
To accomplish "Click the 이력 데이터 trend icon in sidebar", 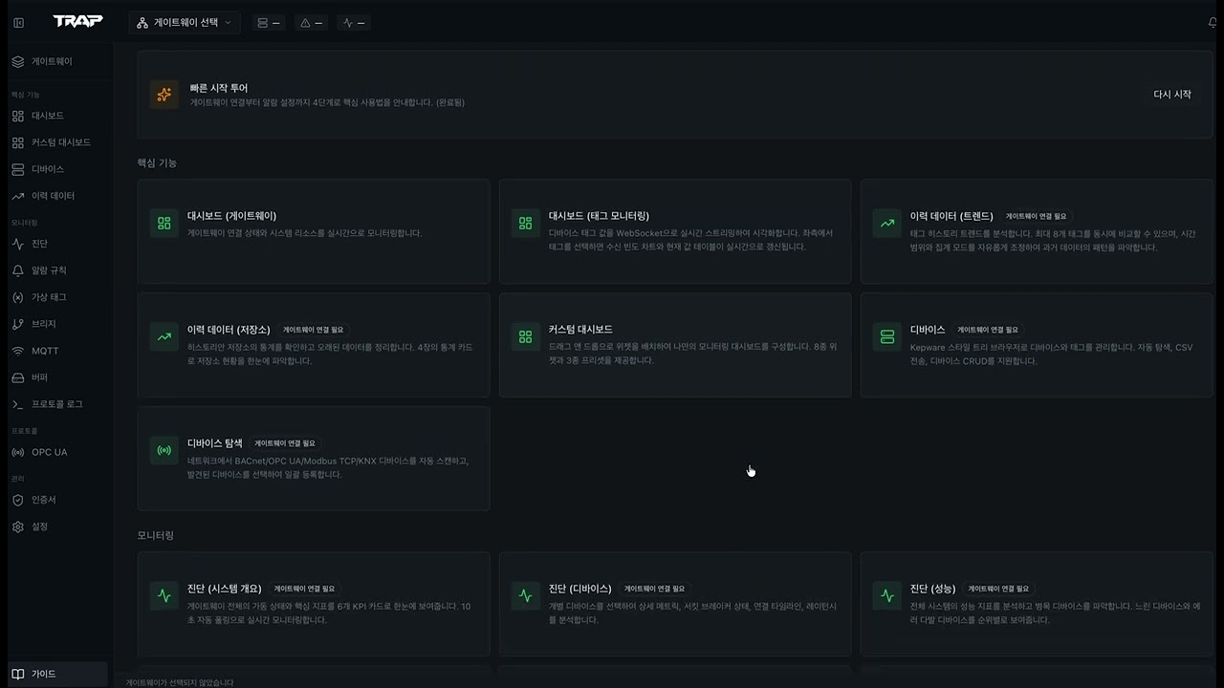I will pos(18,196).
